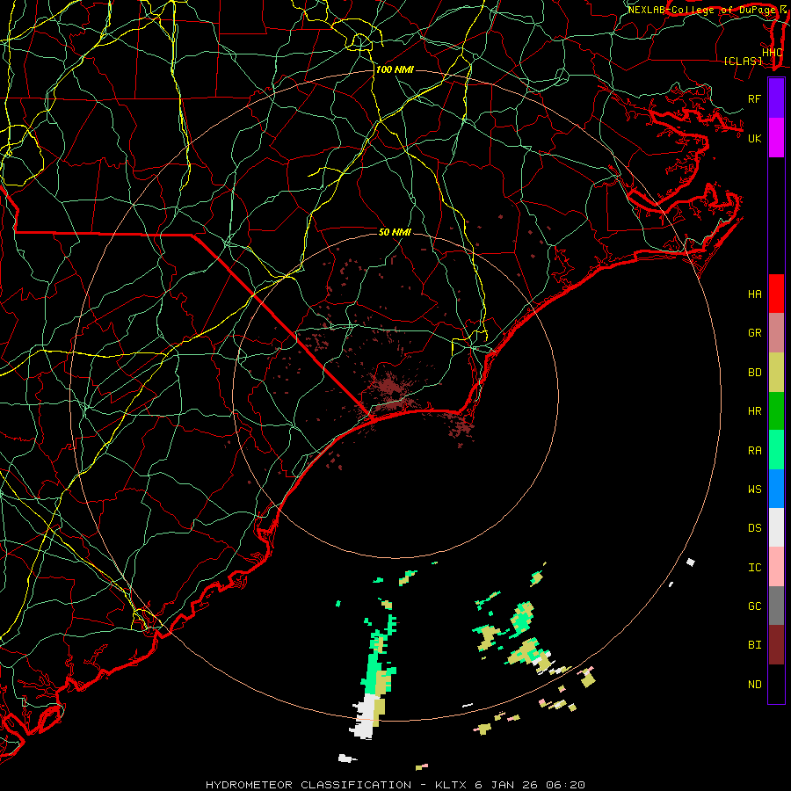This screenshot has height=791, width=791.
Task: Click the BI dark red legend swatch
Action: pos(776,645)
